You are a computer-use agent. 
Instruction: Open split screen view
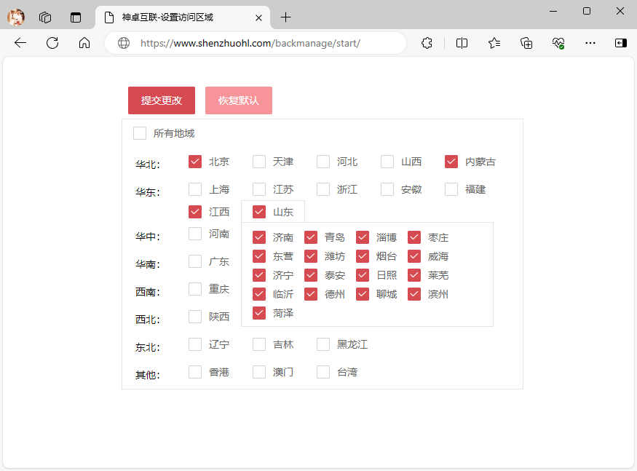point(462,43)
